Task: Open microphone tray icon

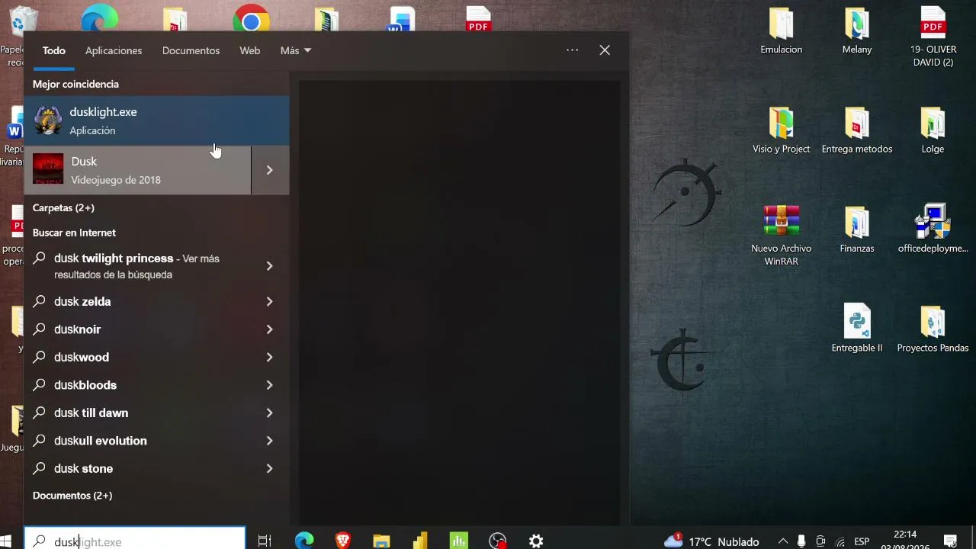Action: 801,541
